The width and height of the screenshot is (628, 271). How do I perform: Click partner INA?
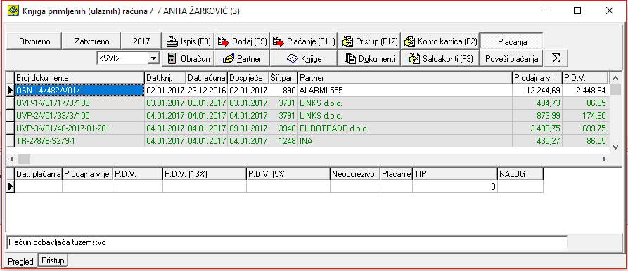pos(405,141)
